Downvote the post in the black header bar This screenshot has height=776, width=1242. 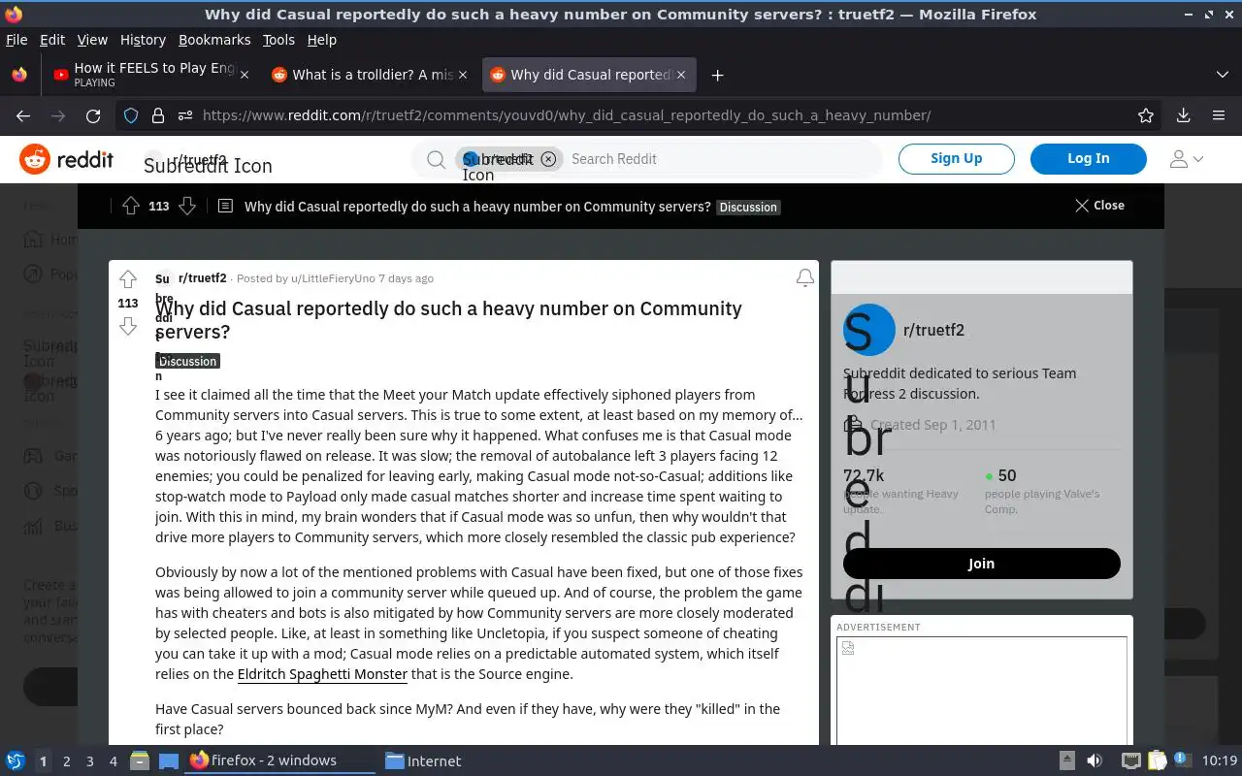click(187, 206)
